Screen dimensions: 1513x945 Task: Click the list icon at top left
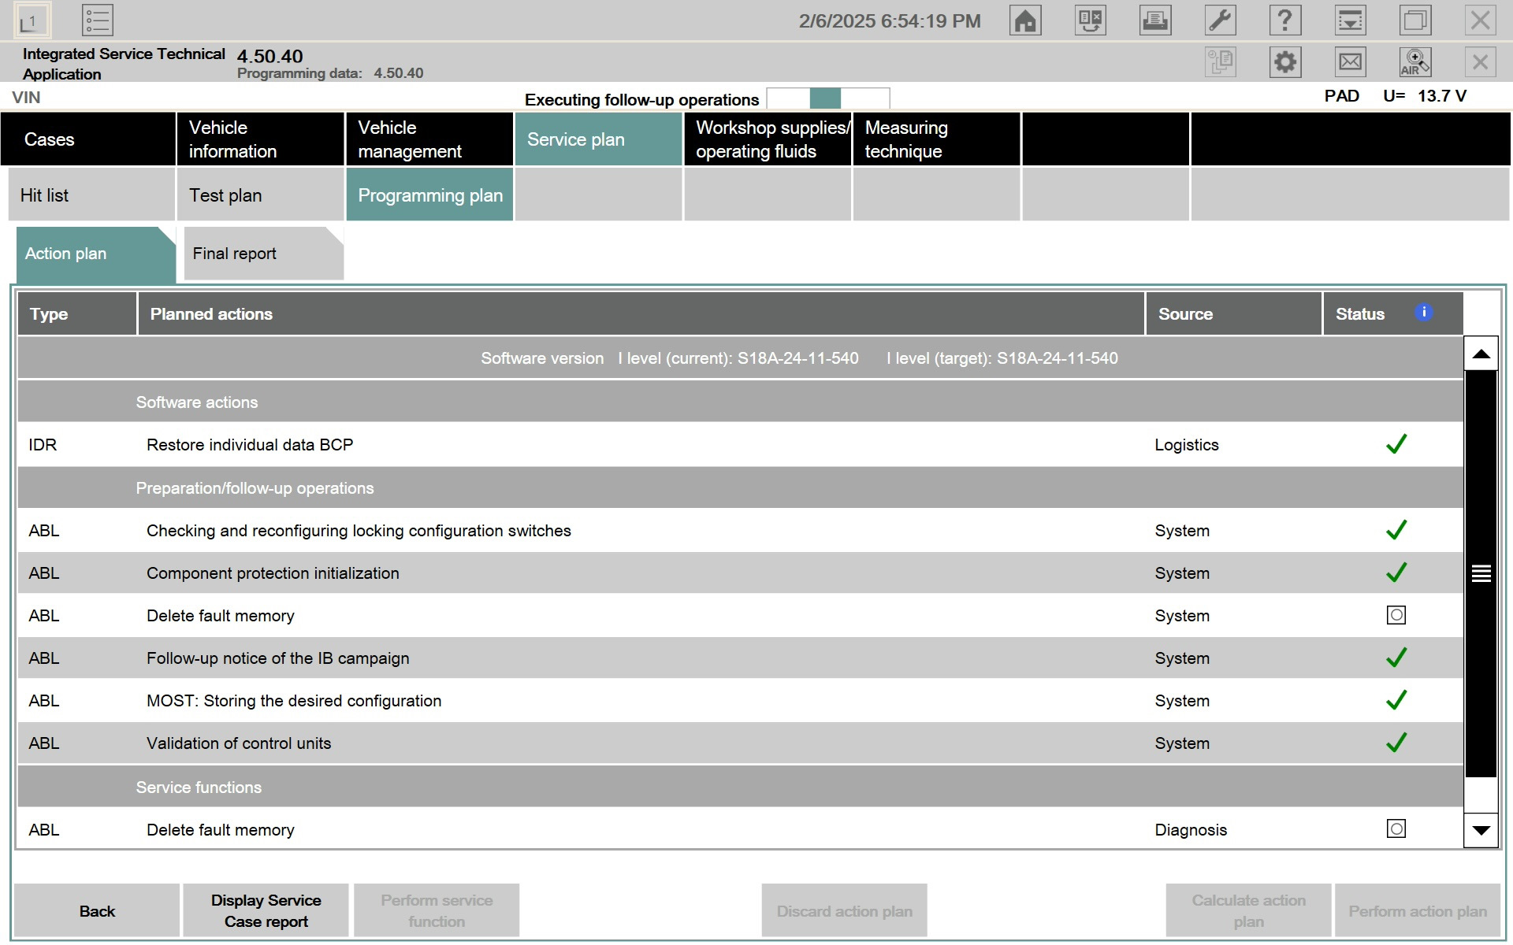(98, 20)
